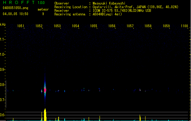Click the tall yellow intensity peak
This screenshot has height=121, width=191.
[x=45, y=115]
